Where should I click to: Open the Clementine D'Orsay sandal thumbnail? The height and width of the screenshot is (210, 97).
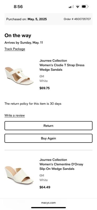click(x=19, y=175)
